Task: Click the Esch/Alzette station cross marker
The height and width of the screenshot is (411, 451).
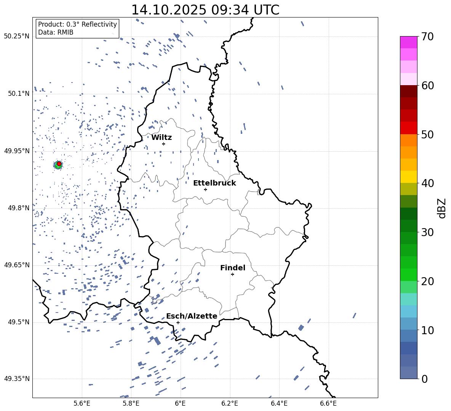Action: [178, 322]
